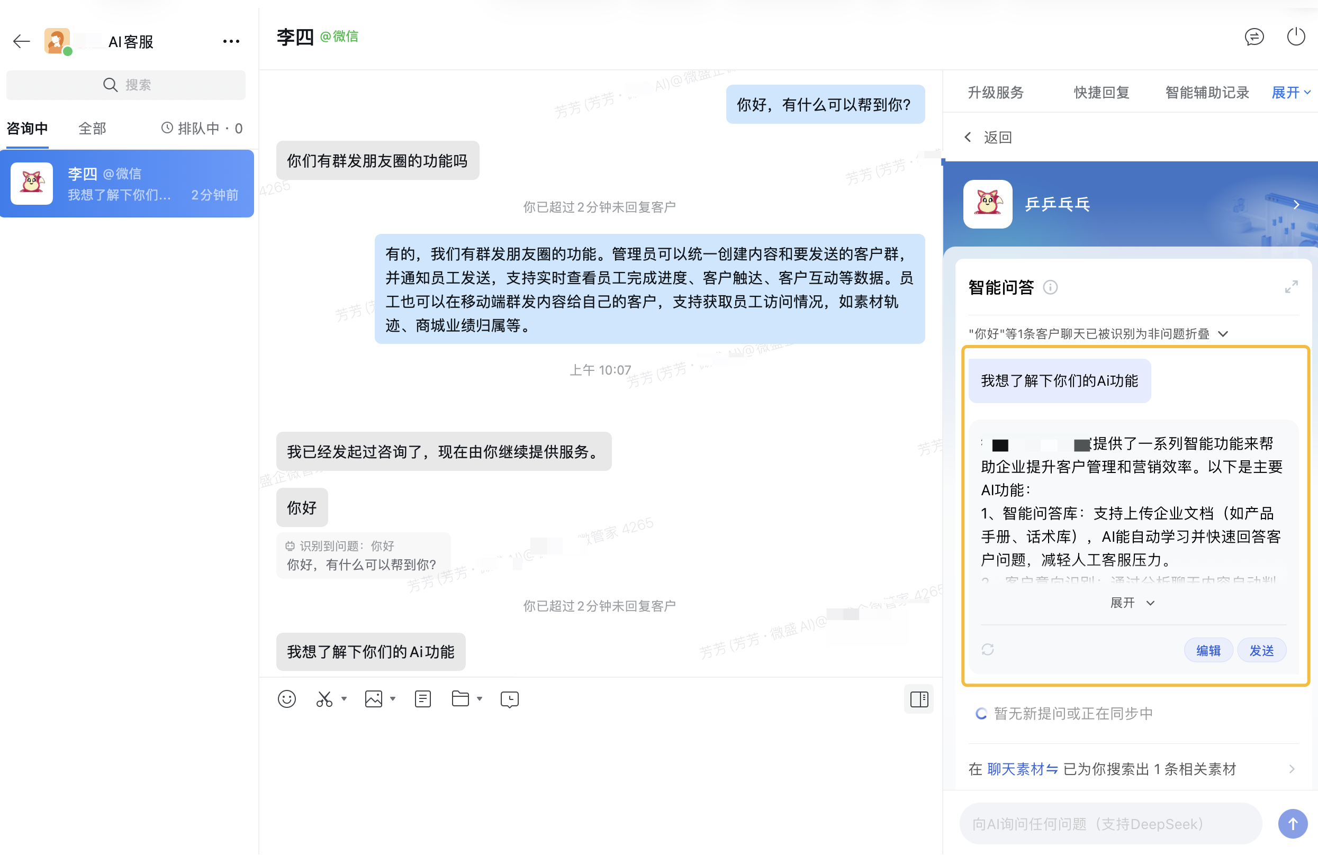Select the 李四 conversation in the list
Viewport: 1318px width, 855px height.
point(127,184)
